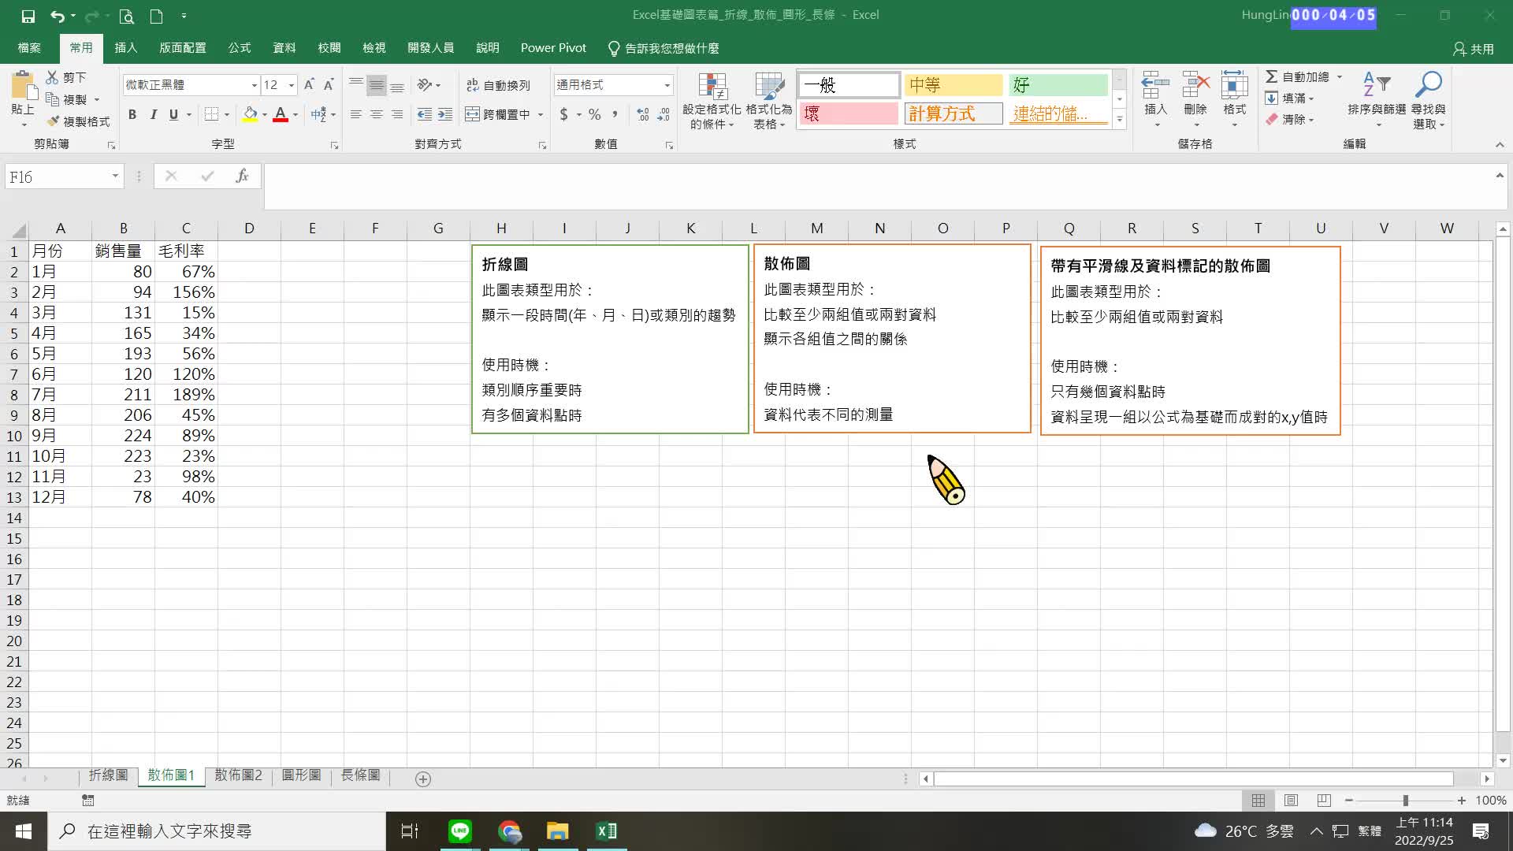Toggle center horizontal alignment

[377, 114]
